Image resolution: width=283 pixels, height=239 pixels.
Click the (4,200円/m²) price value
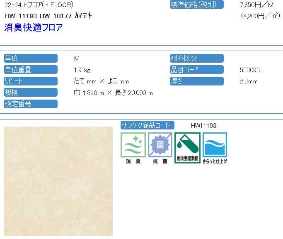tap(261, 16)
